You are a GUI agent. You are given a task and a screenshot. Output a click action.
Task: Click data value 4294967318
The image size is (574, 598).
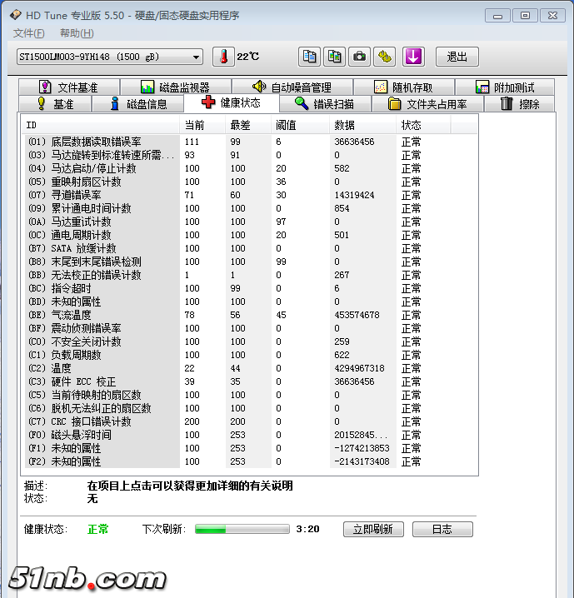pyautogui.click(x=359, y=368)
